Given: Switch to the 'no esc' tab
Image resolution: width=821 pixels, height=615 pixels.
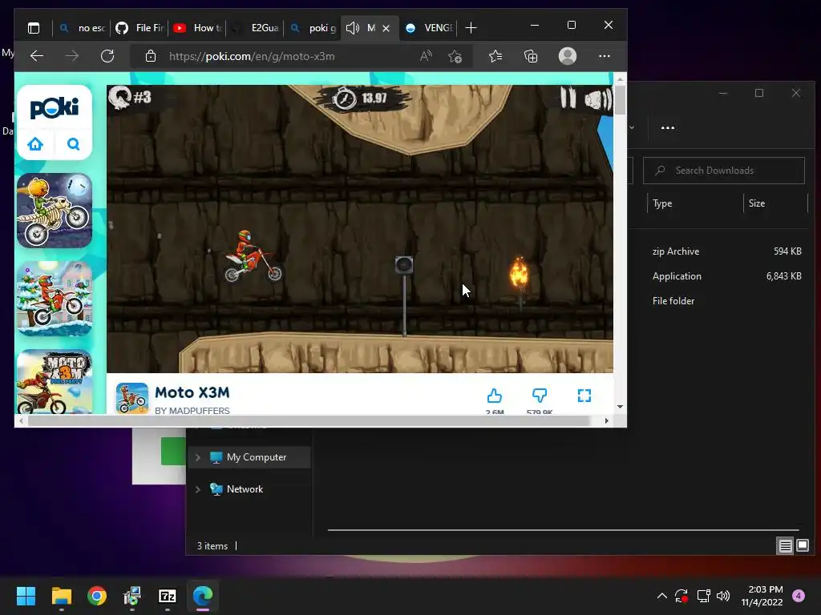Looking at the screenshot, I should coord(82,28).
